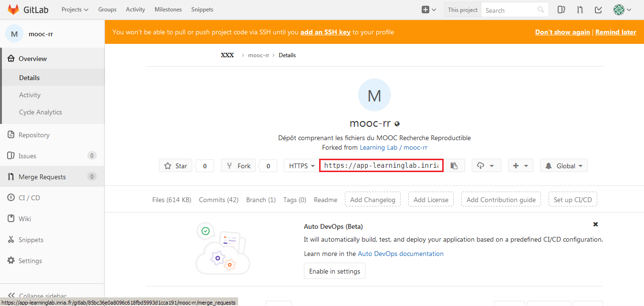Click the Commits (42) tab
The image size is (644, 306).
point(218,200)
